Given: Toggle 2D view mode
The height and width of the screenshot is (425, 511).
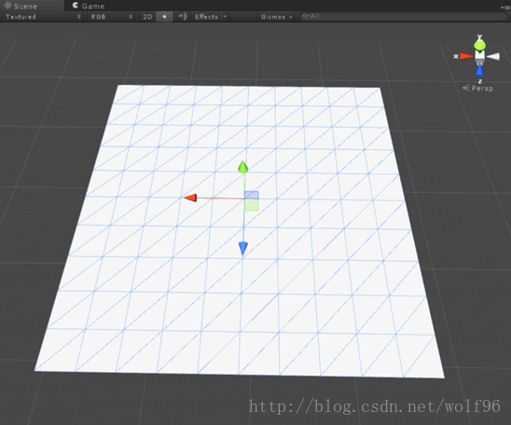Looking at the screenshot, I should (x=147, y=17).
